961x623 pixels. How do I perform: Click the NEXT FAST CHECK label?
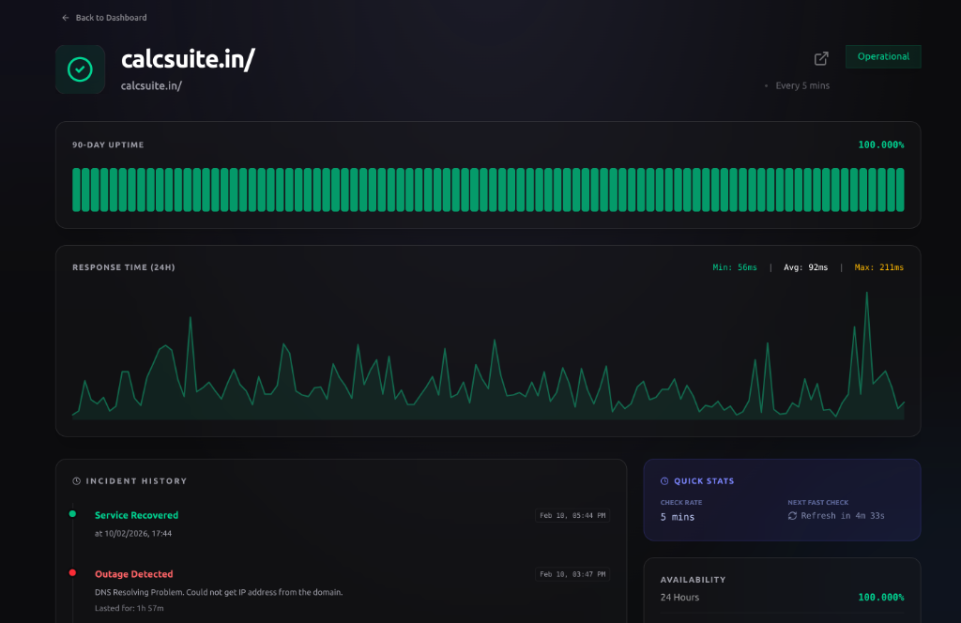pos(818,502)
